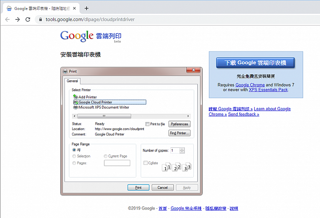Select the Current Page radio button
320x218 pixels.
coord(105,156)
